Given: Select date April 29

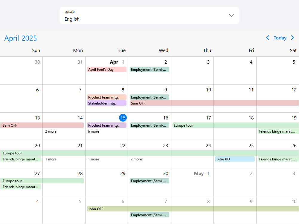Looking at the screenshot, I should (x=123, y=174).
